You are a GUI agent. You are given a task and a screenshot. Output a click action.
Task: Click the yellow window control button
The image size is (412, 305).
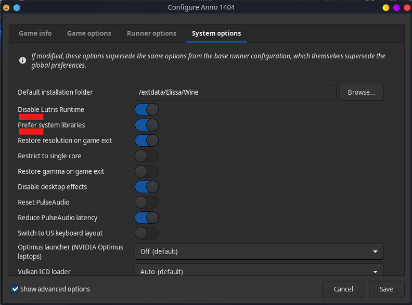[x=385, y=8]
